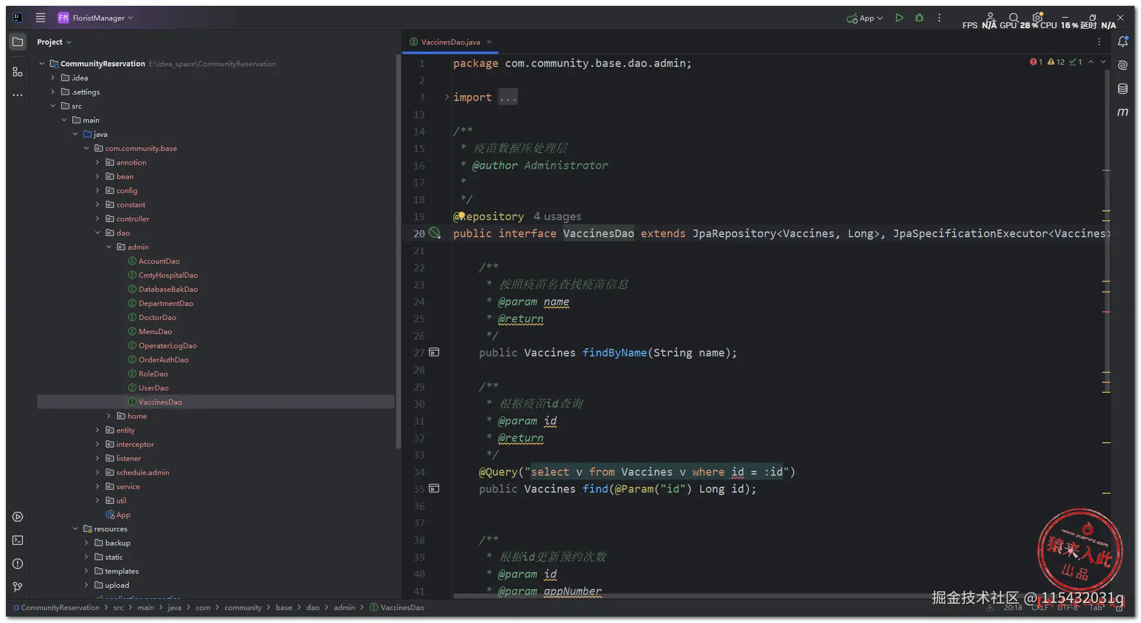Expand the folded import block arrow

pyautogui.click(x=446, y=97)
